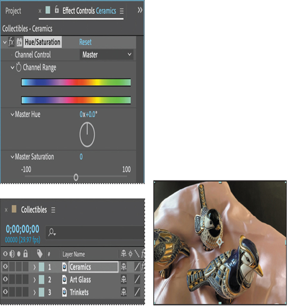
Task: Toggle visibility of the Trinkets layer
Action: 5,292
